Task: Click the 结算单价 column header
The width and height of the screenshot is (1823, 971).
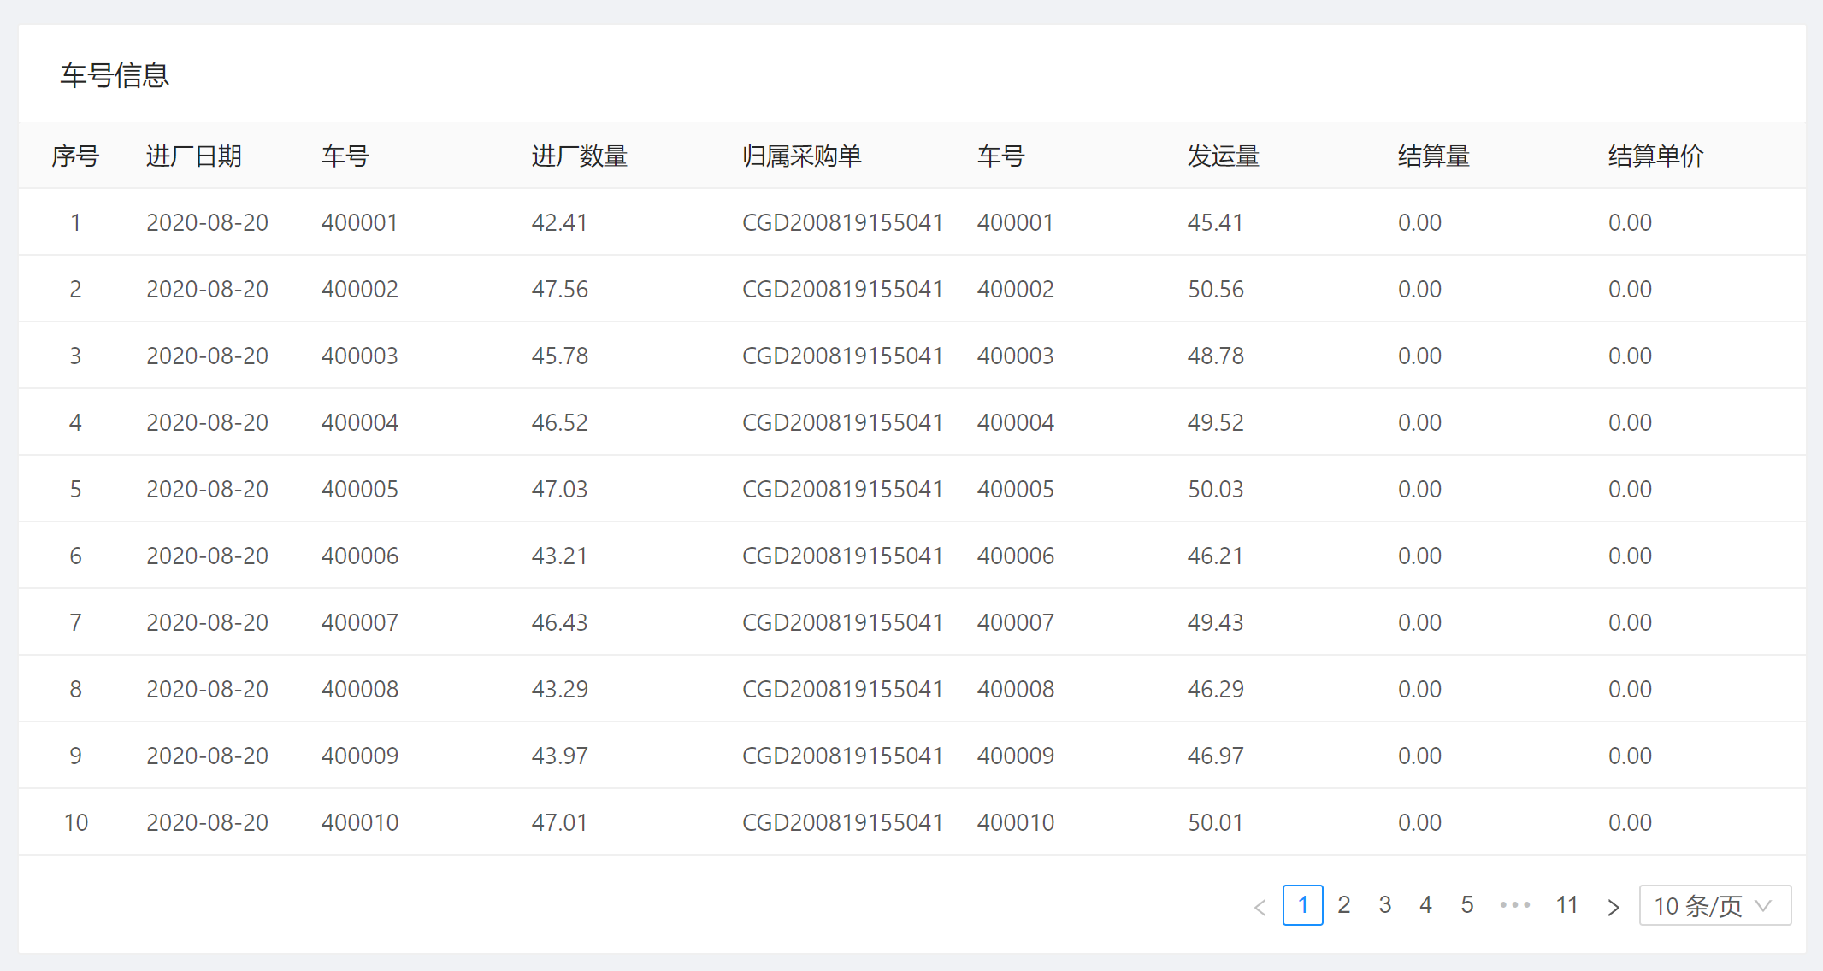Action: point(1655,156)
